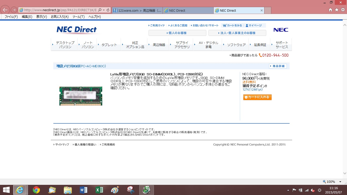Open the よくあるご質問 link

(178, 25)
